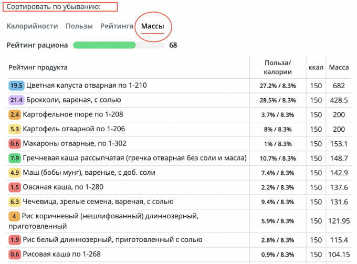This screenshot has height=264, width=357.
Task: Open Цветная капуста отварная product
Action: point(87,86)
